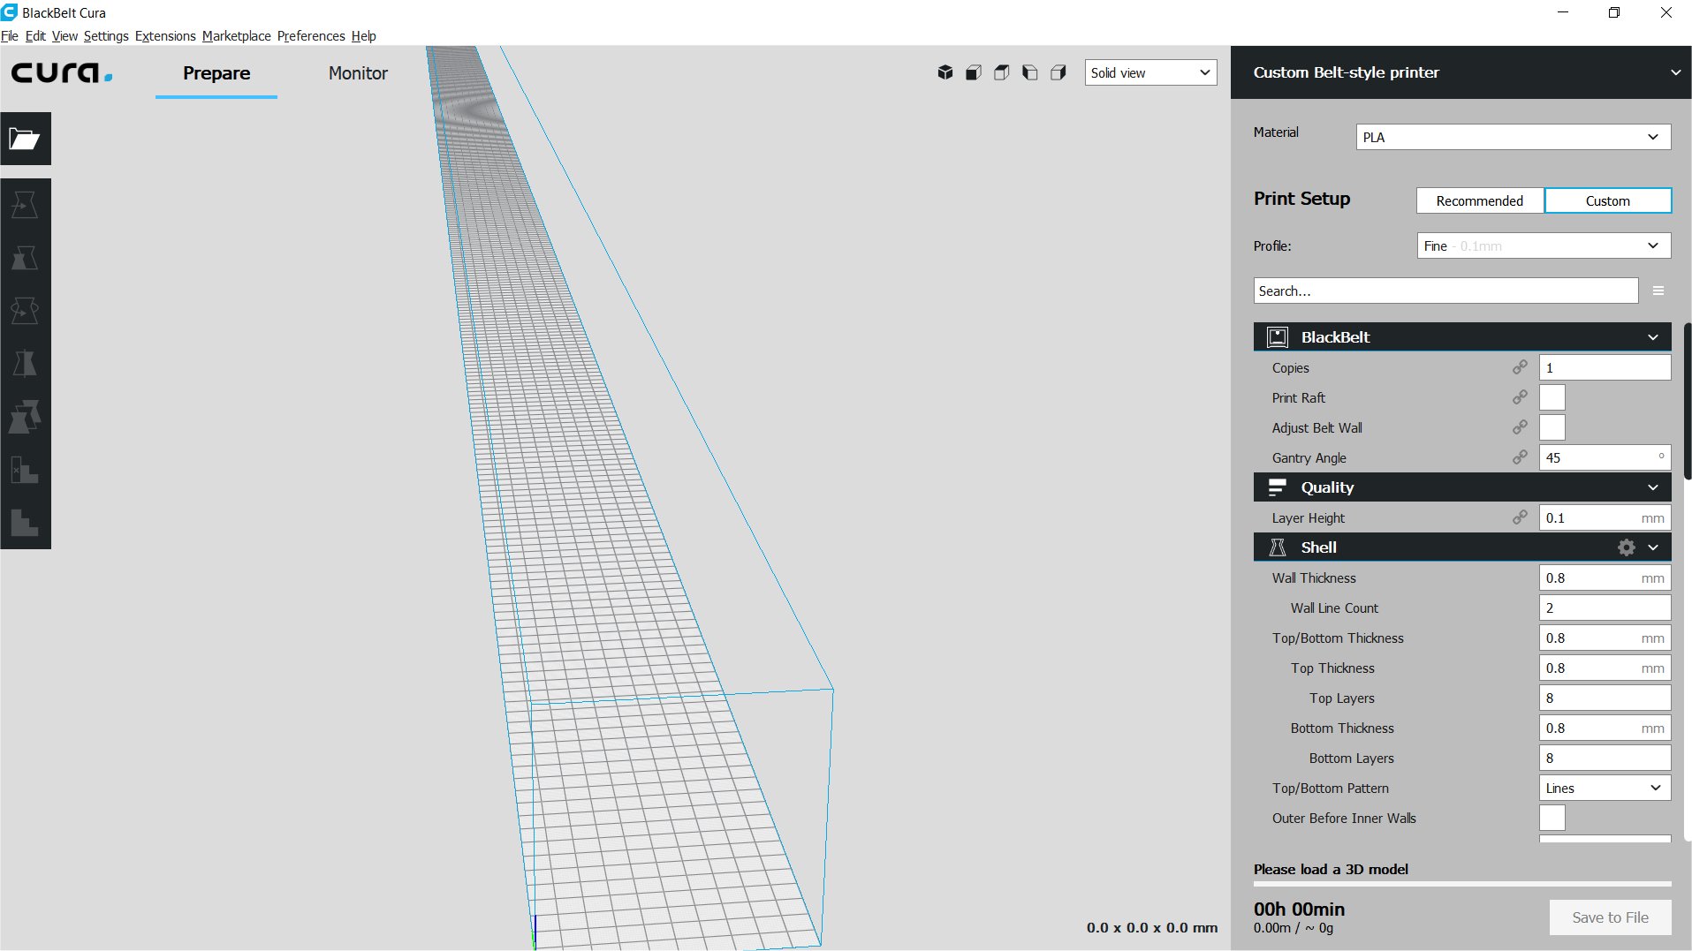Open the Extensions menu

[x=165, y=36]
